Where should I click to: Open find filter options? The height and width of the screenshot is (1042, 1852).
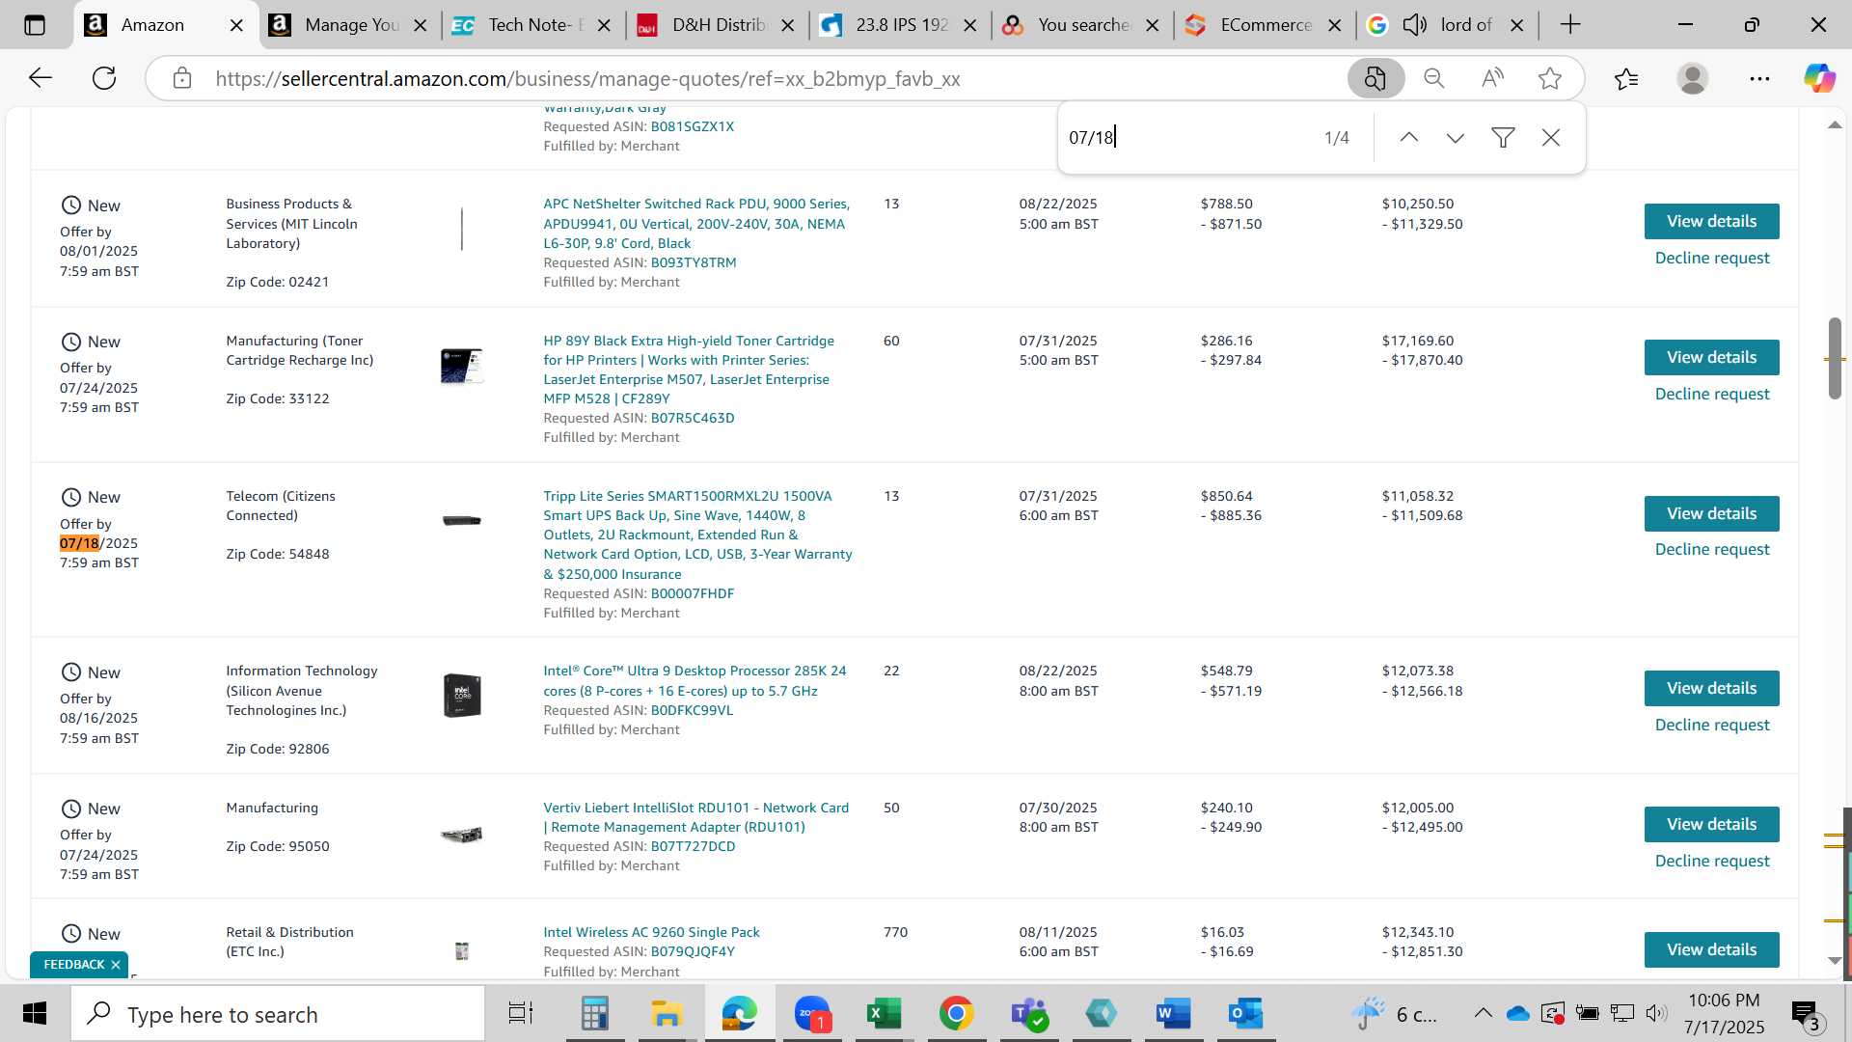point(1503,138)
